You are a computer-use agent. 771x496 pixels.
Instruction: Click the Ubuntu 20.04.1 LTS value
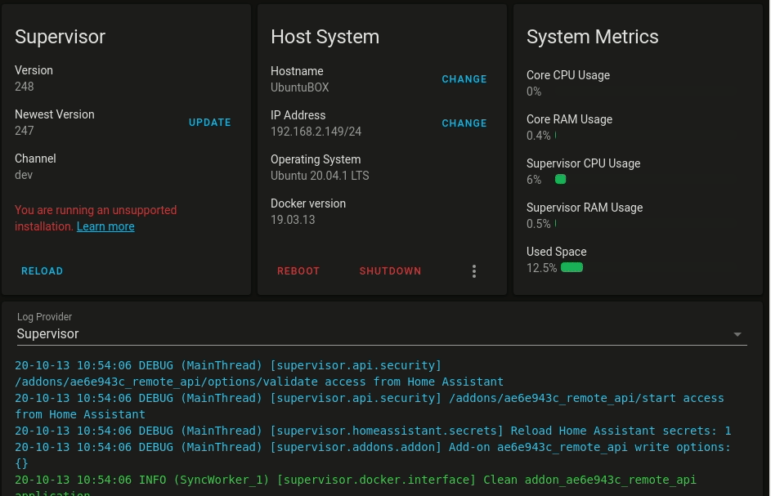click(320, 176)
